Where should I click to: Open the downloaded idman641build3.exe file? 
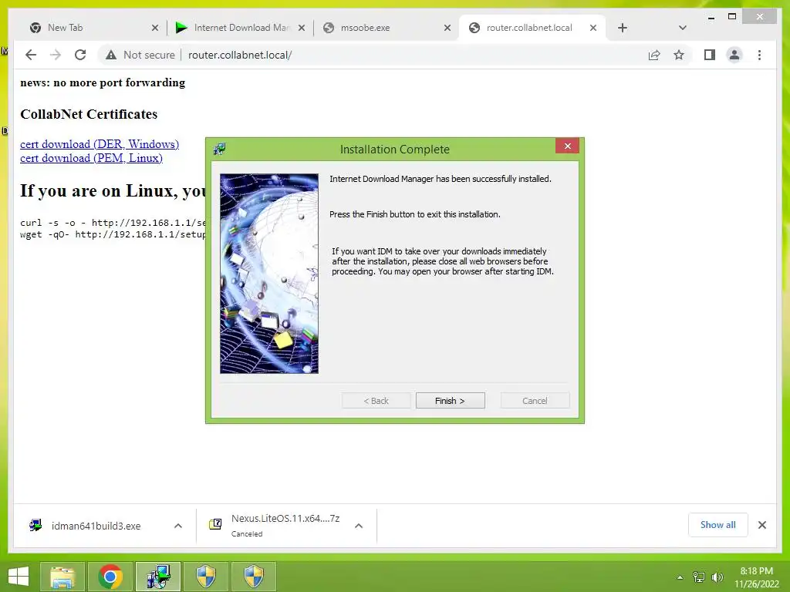coord(96,526)
